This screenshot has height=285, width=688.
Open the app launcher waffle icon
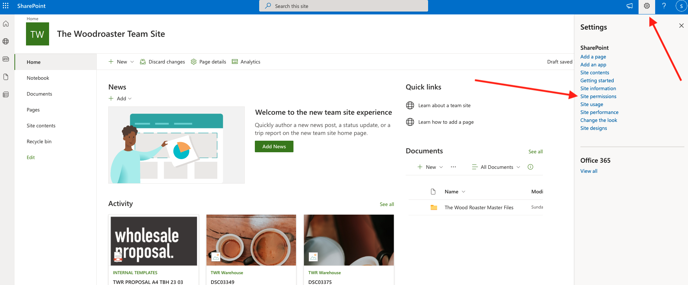point(6,6)
